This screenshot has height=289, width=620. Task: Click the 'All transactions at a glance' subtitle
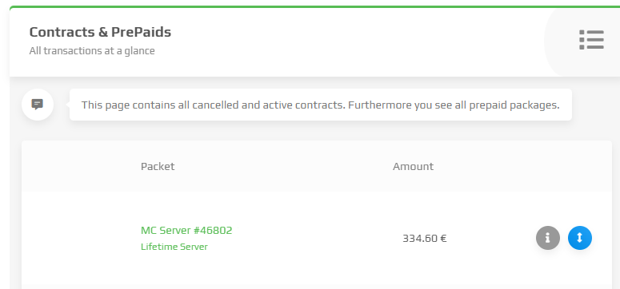coord(92,51)
